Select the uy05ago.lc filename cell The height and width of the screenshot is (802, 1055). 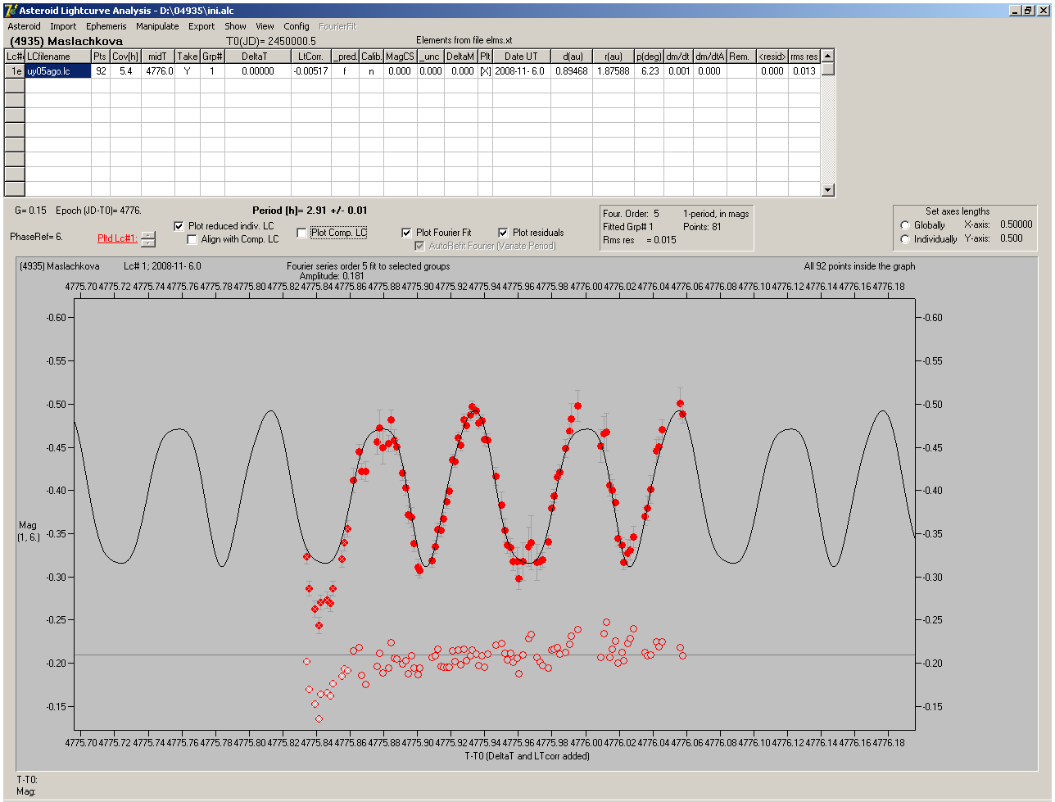[58, 71]
